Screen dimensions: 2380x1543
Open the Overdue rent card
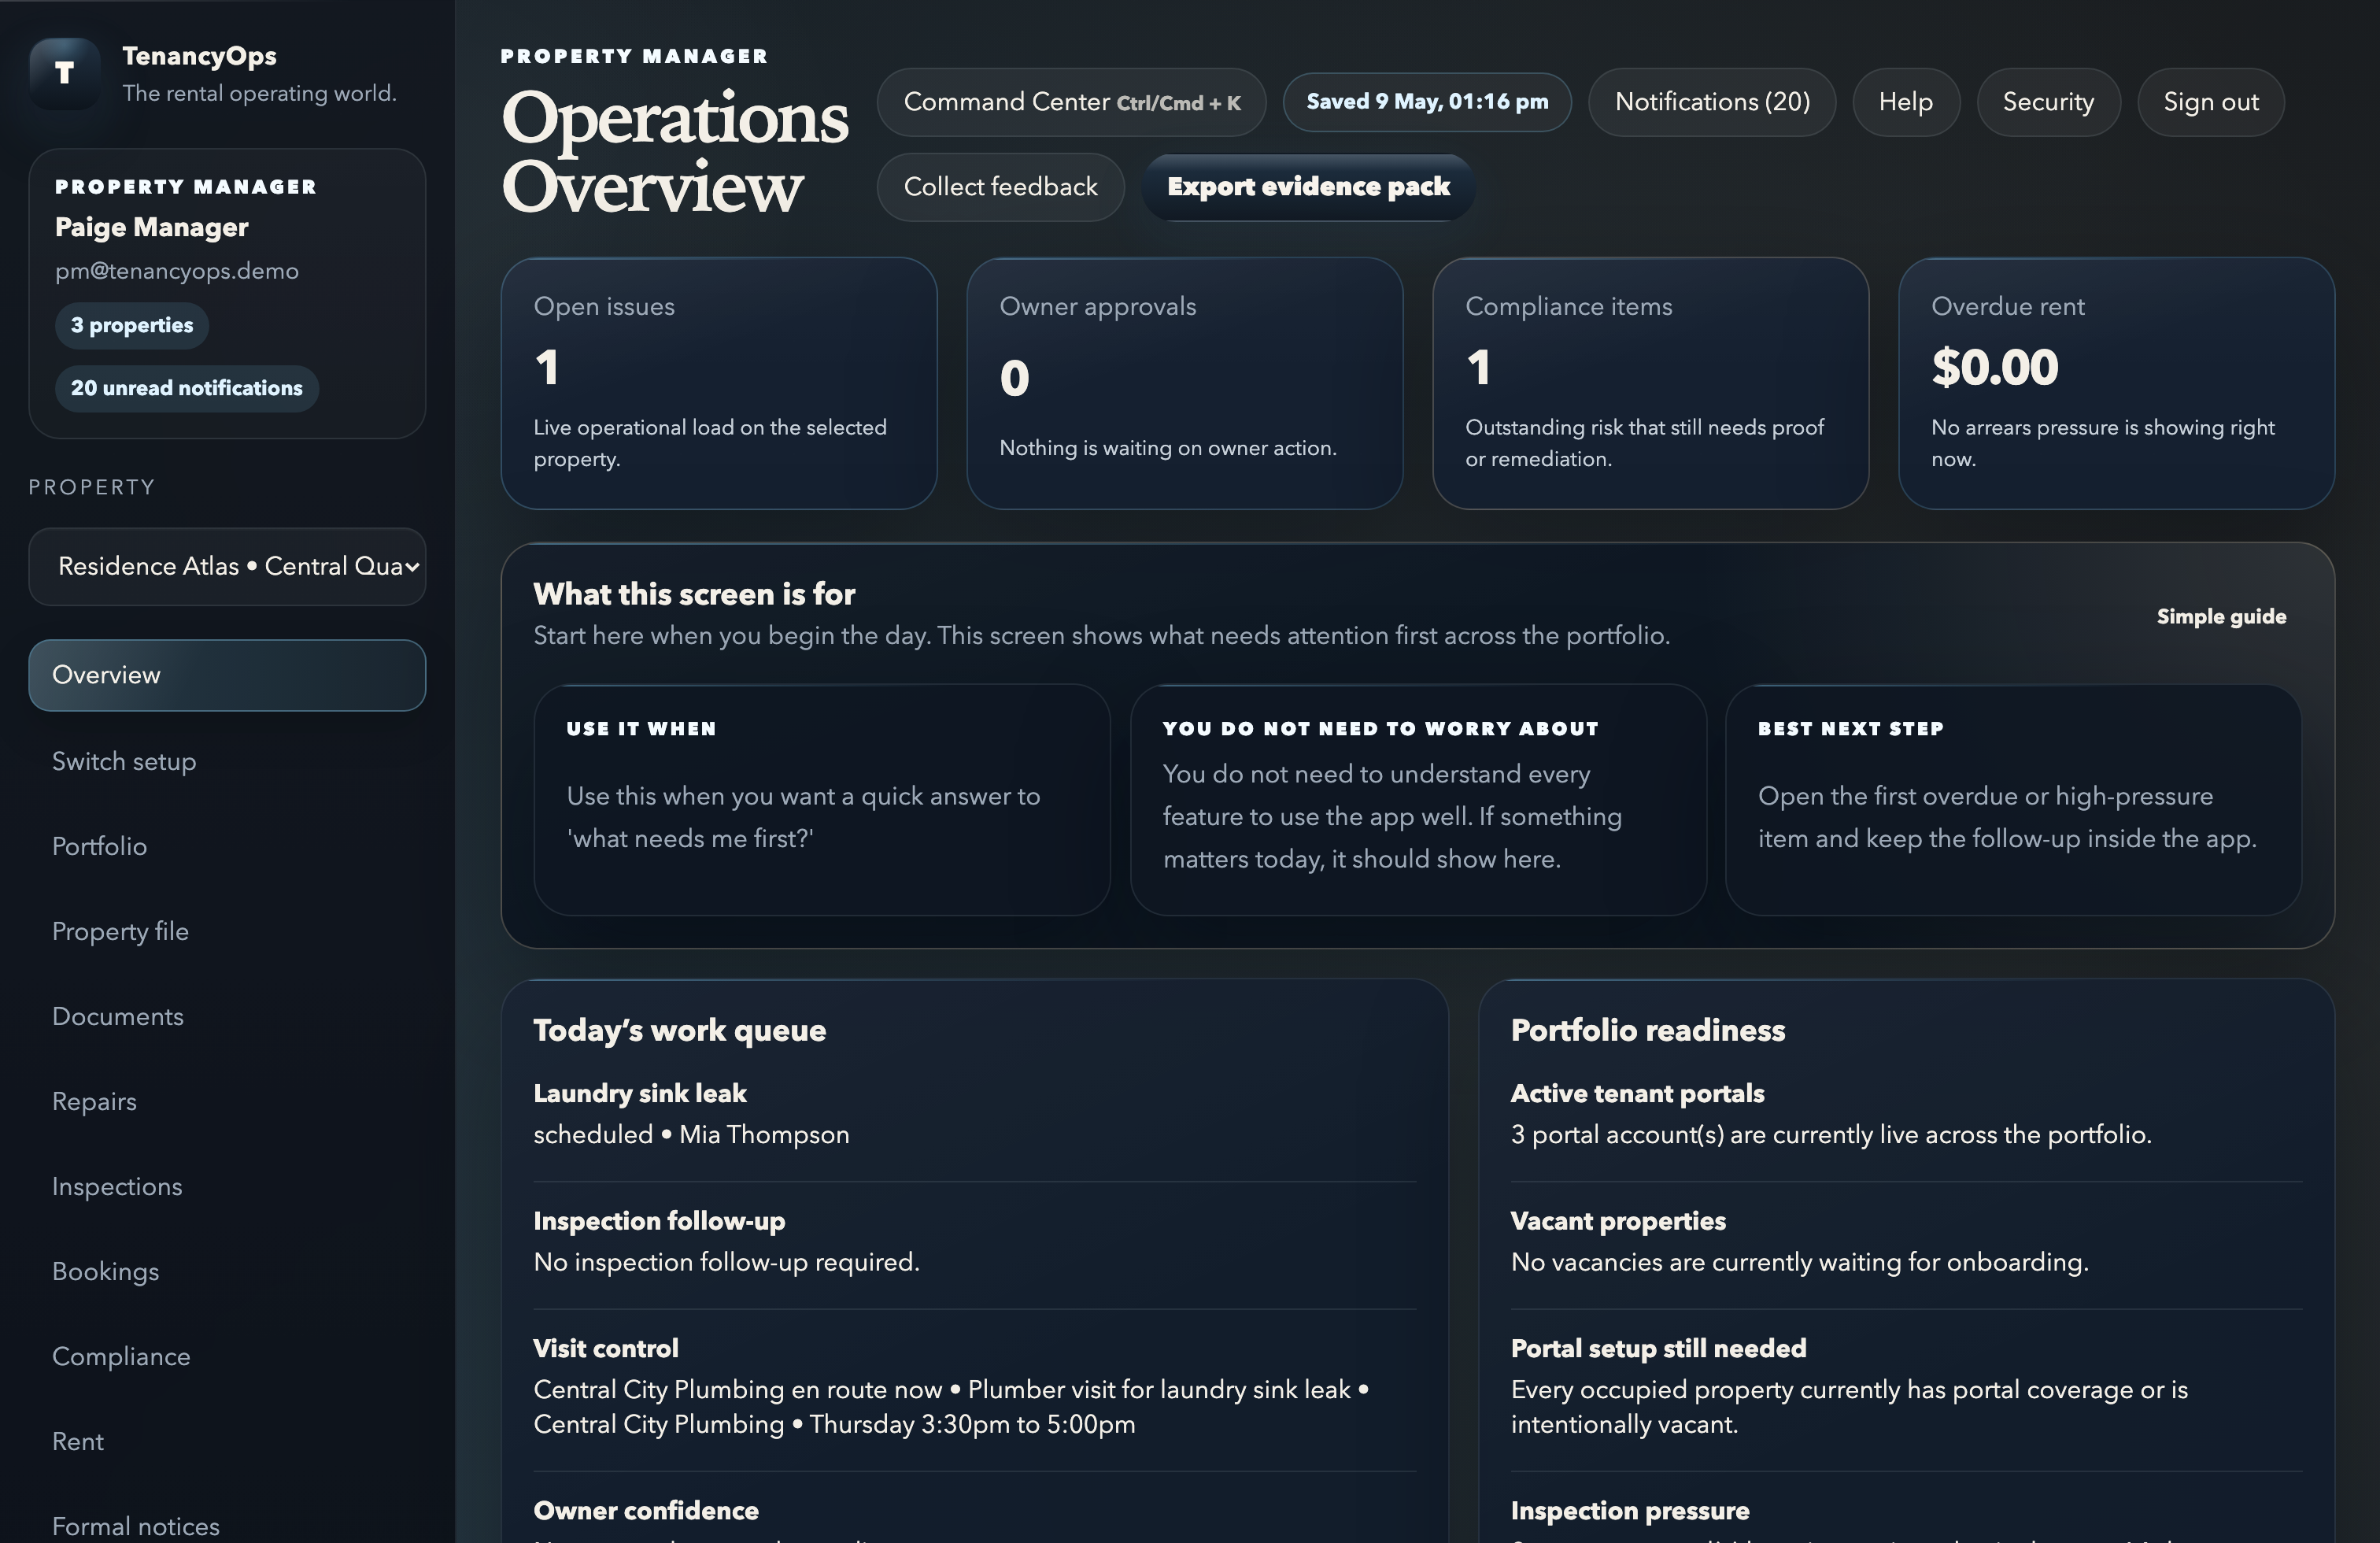(2117, 383)
